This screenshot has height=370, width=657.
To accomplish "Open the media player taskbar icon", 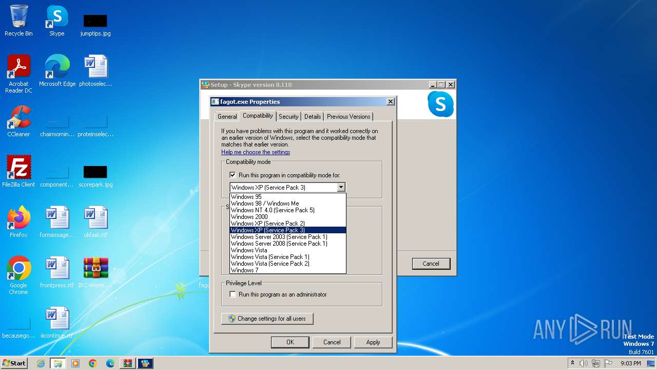I will tap(75, 363).
